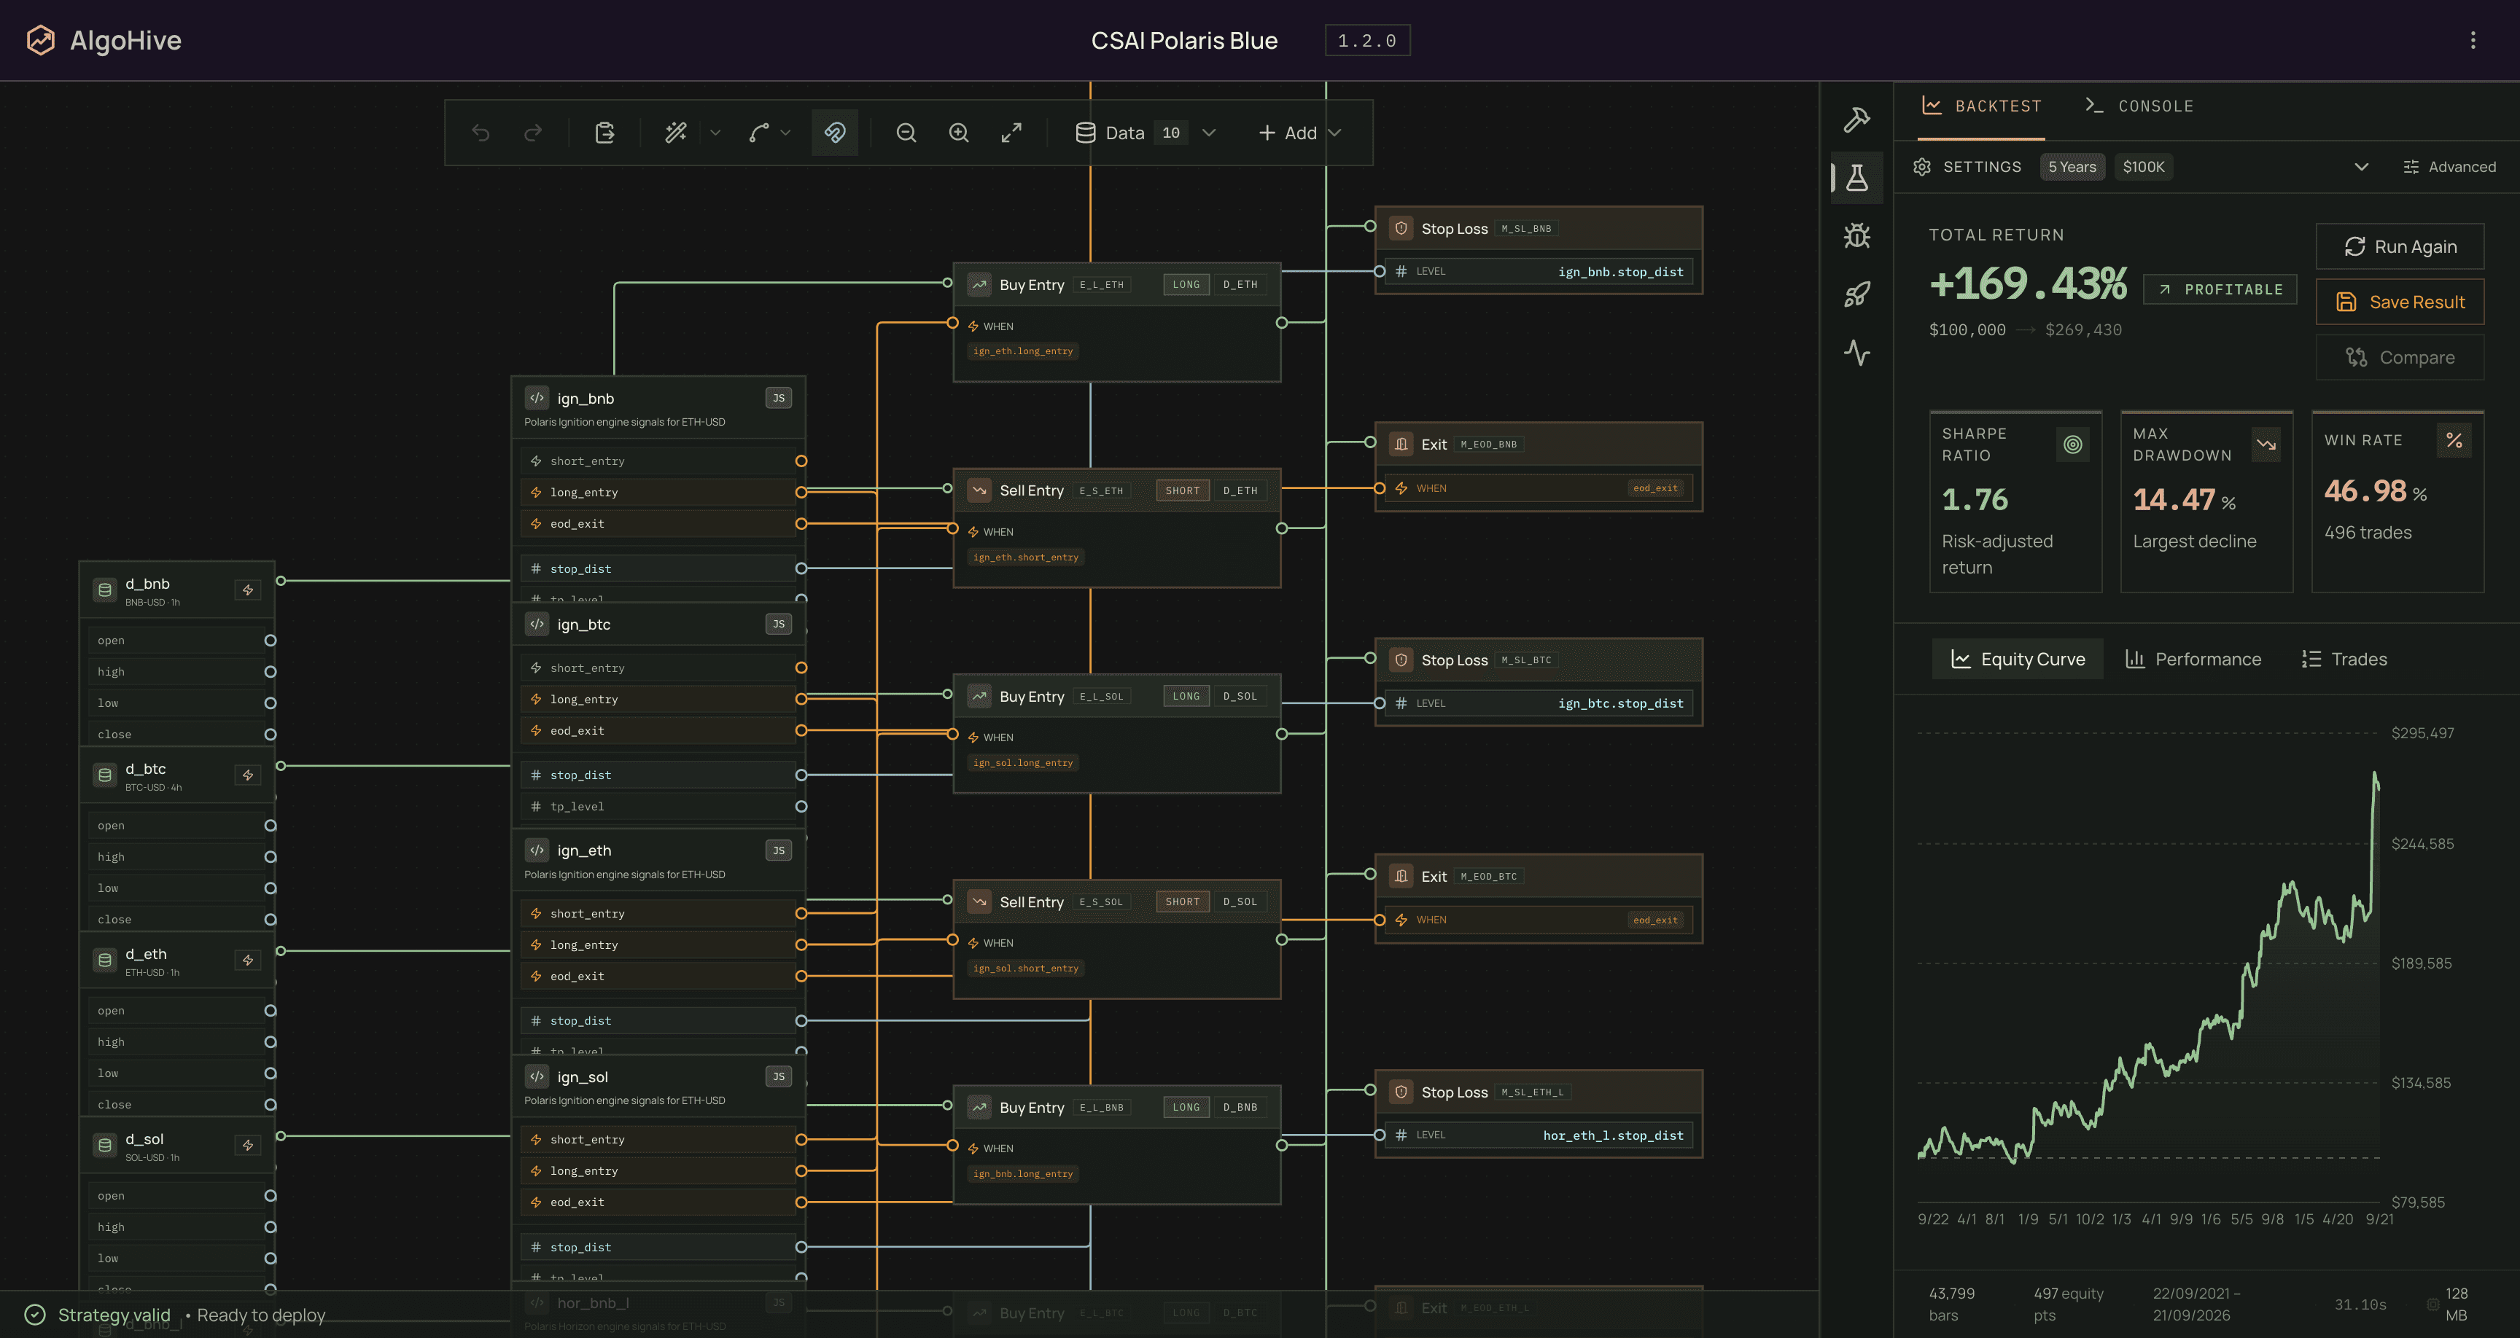Viewport: 2520px width, 1338px height.
Task: Click the Run Again button
Action: 2400,246
